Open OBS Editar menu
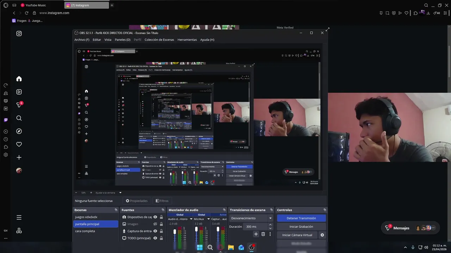This screenshot has width=451, height=253. pos(97,40)
